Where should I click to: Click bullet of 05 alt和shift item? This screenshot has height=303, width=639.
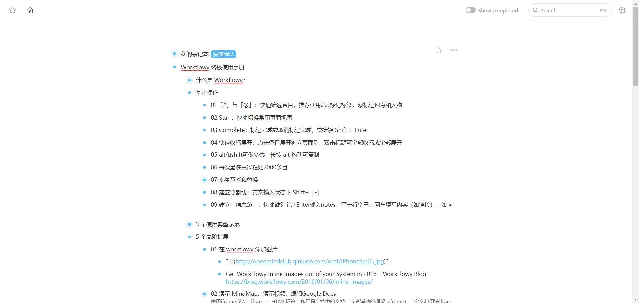[x=204, y=155]
